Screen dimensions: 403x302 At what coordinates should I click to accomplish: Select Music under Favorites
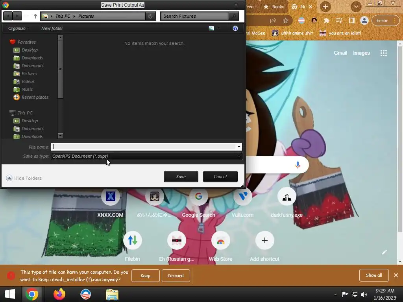23,89
